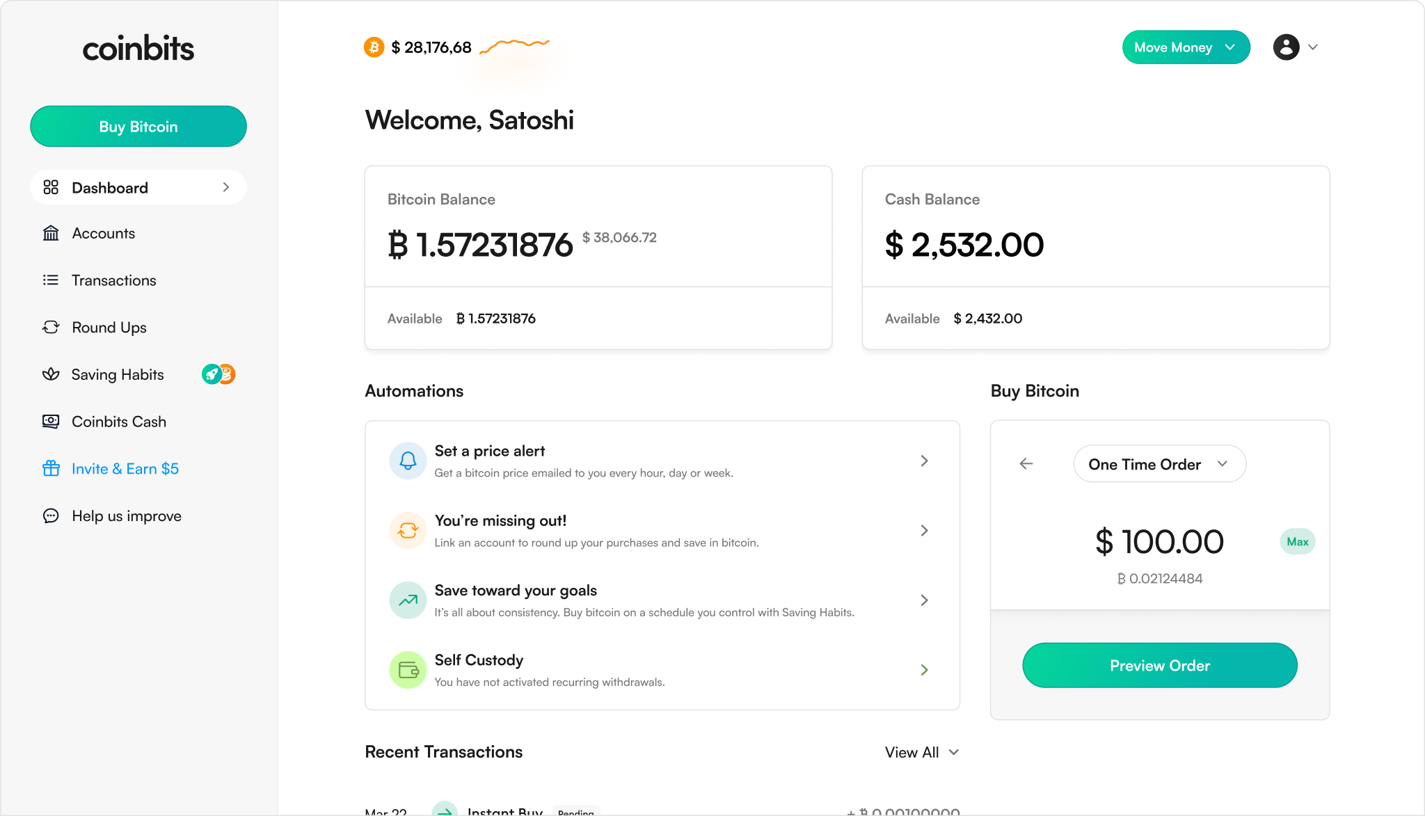Click Preview Order
1425x816 pixels.
(x=1159, y=665)
